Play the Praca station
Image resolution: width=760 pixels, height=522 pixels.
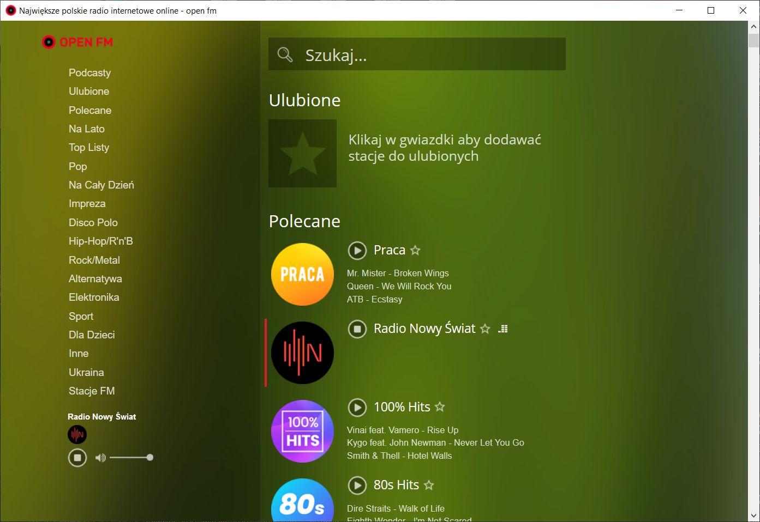pos(357,250)
